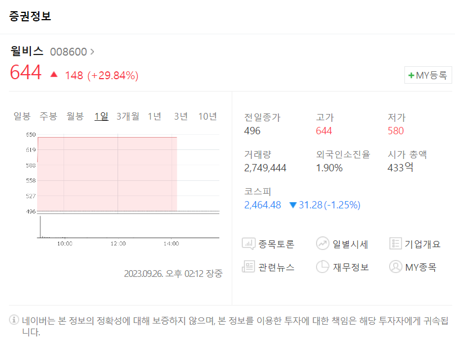Click the red up-arrow price change indicator
455x346 pixels.
[53, 75]
